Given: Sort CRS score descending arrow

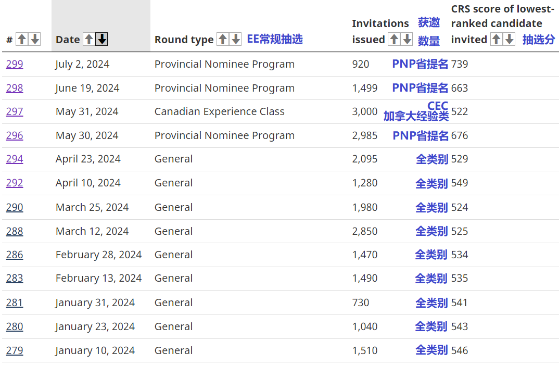Looking at the screenshot, I should 510,39.
